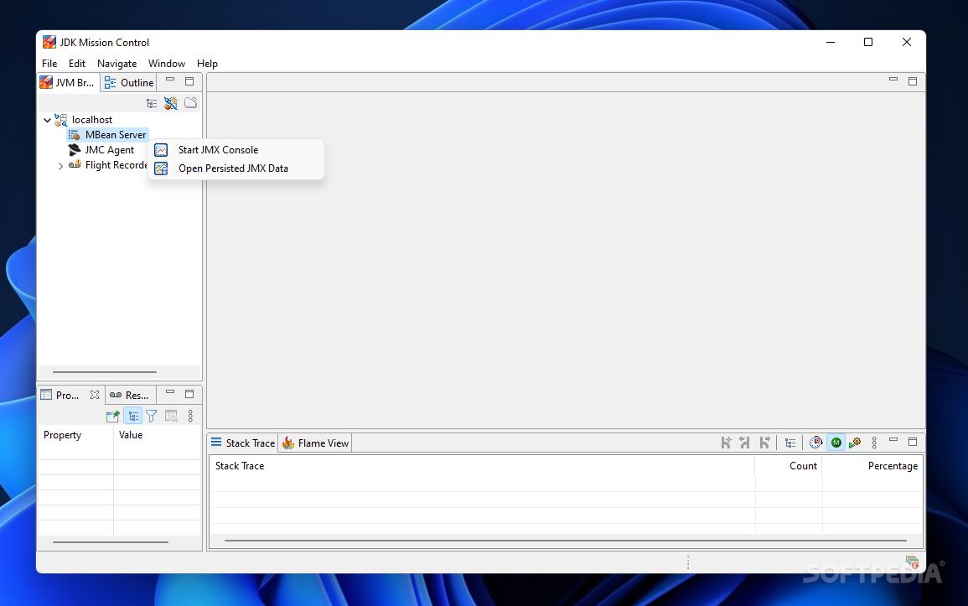
Task: Collapse the localhost tree node
Action: coord(47,120)
